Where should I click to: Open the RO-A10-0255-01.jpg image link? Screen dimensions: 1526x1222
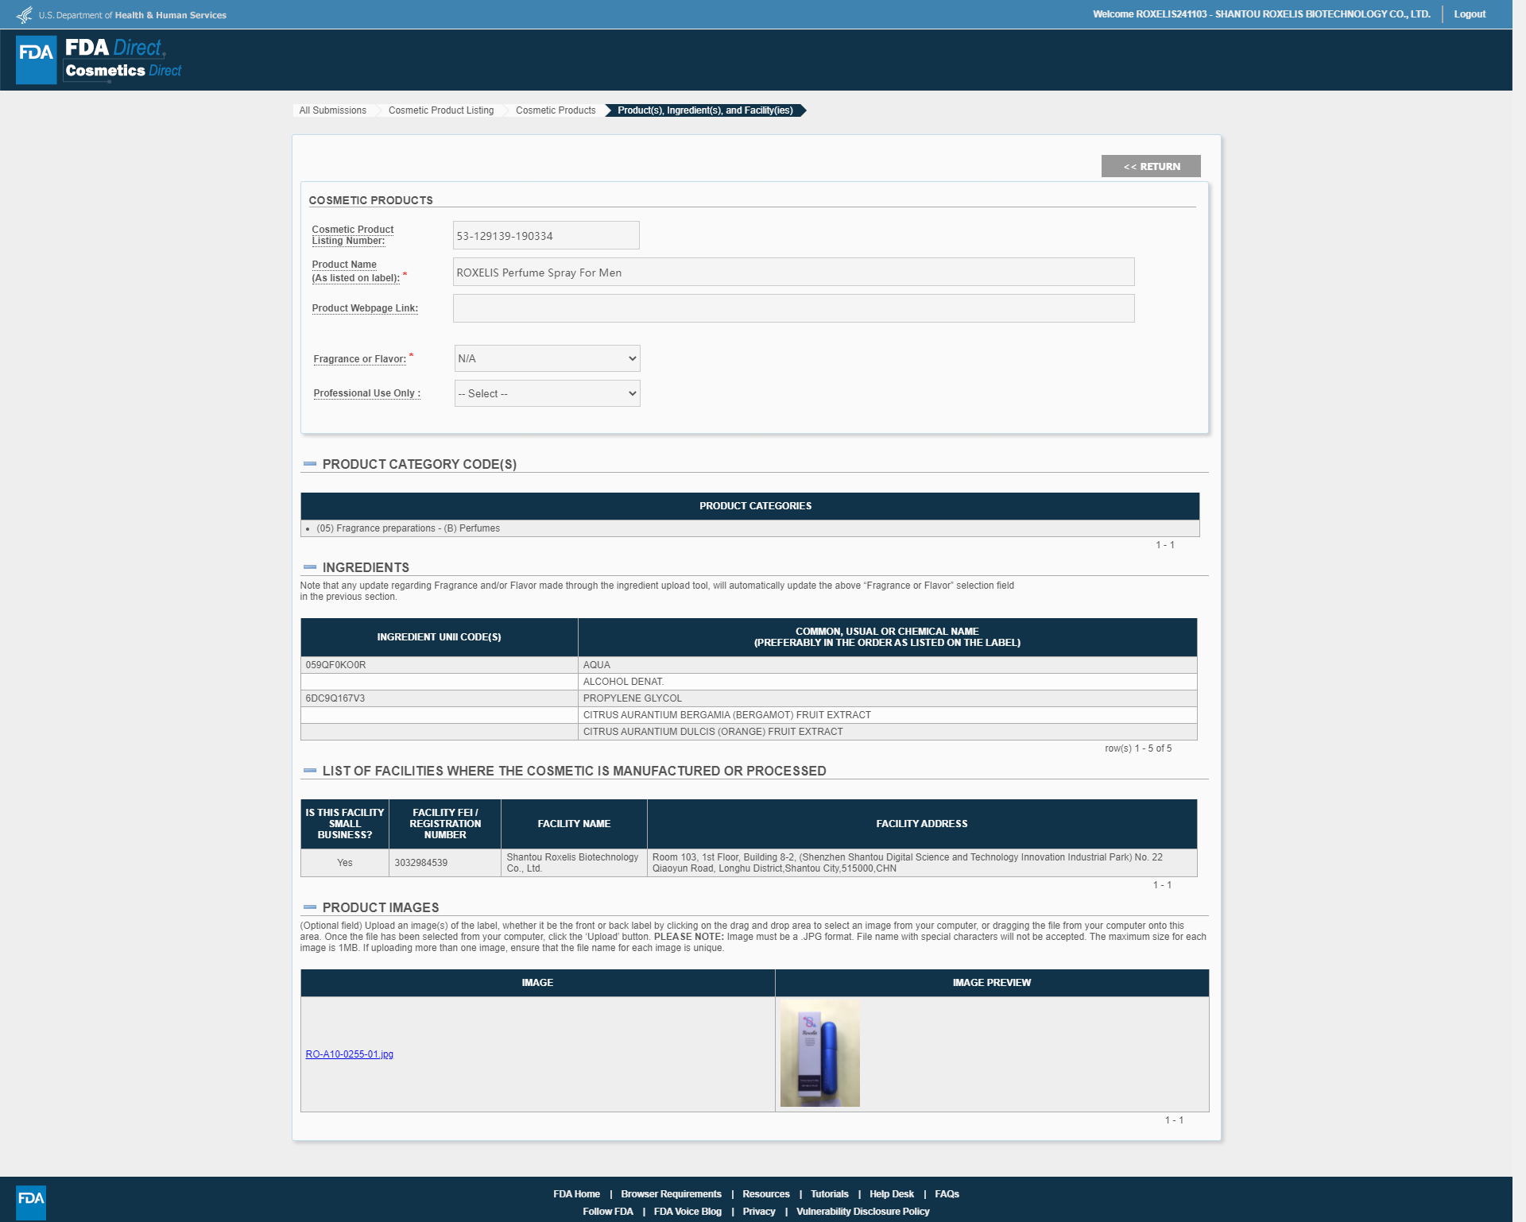click(x=350, y=1054)
